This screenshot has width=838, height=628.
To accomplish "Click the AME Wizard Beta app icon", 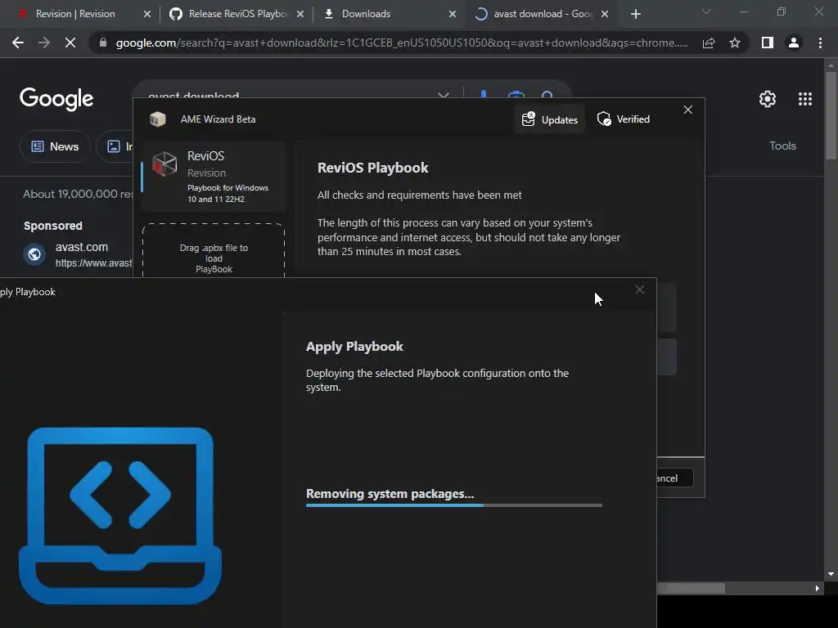I will (x=158, y=119).
